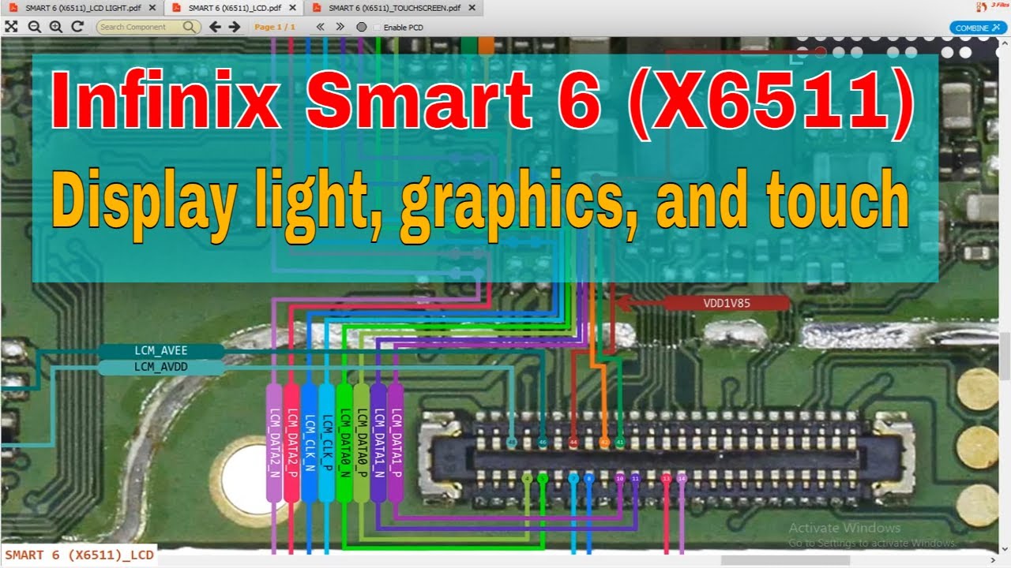Zoom out of the schematic

34,26
